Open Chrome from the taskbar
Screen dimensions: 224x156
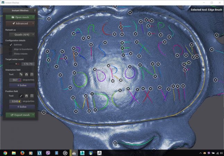click(x=5, y=153)
